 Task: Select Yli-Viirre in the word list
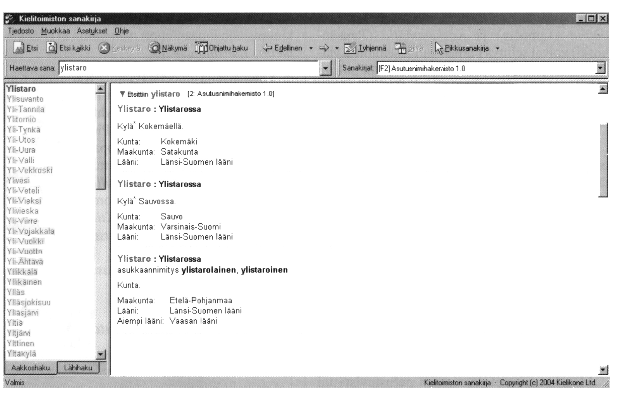click(22, 221)
